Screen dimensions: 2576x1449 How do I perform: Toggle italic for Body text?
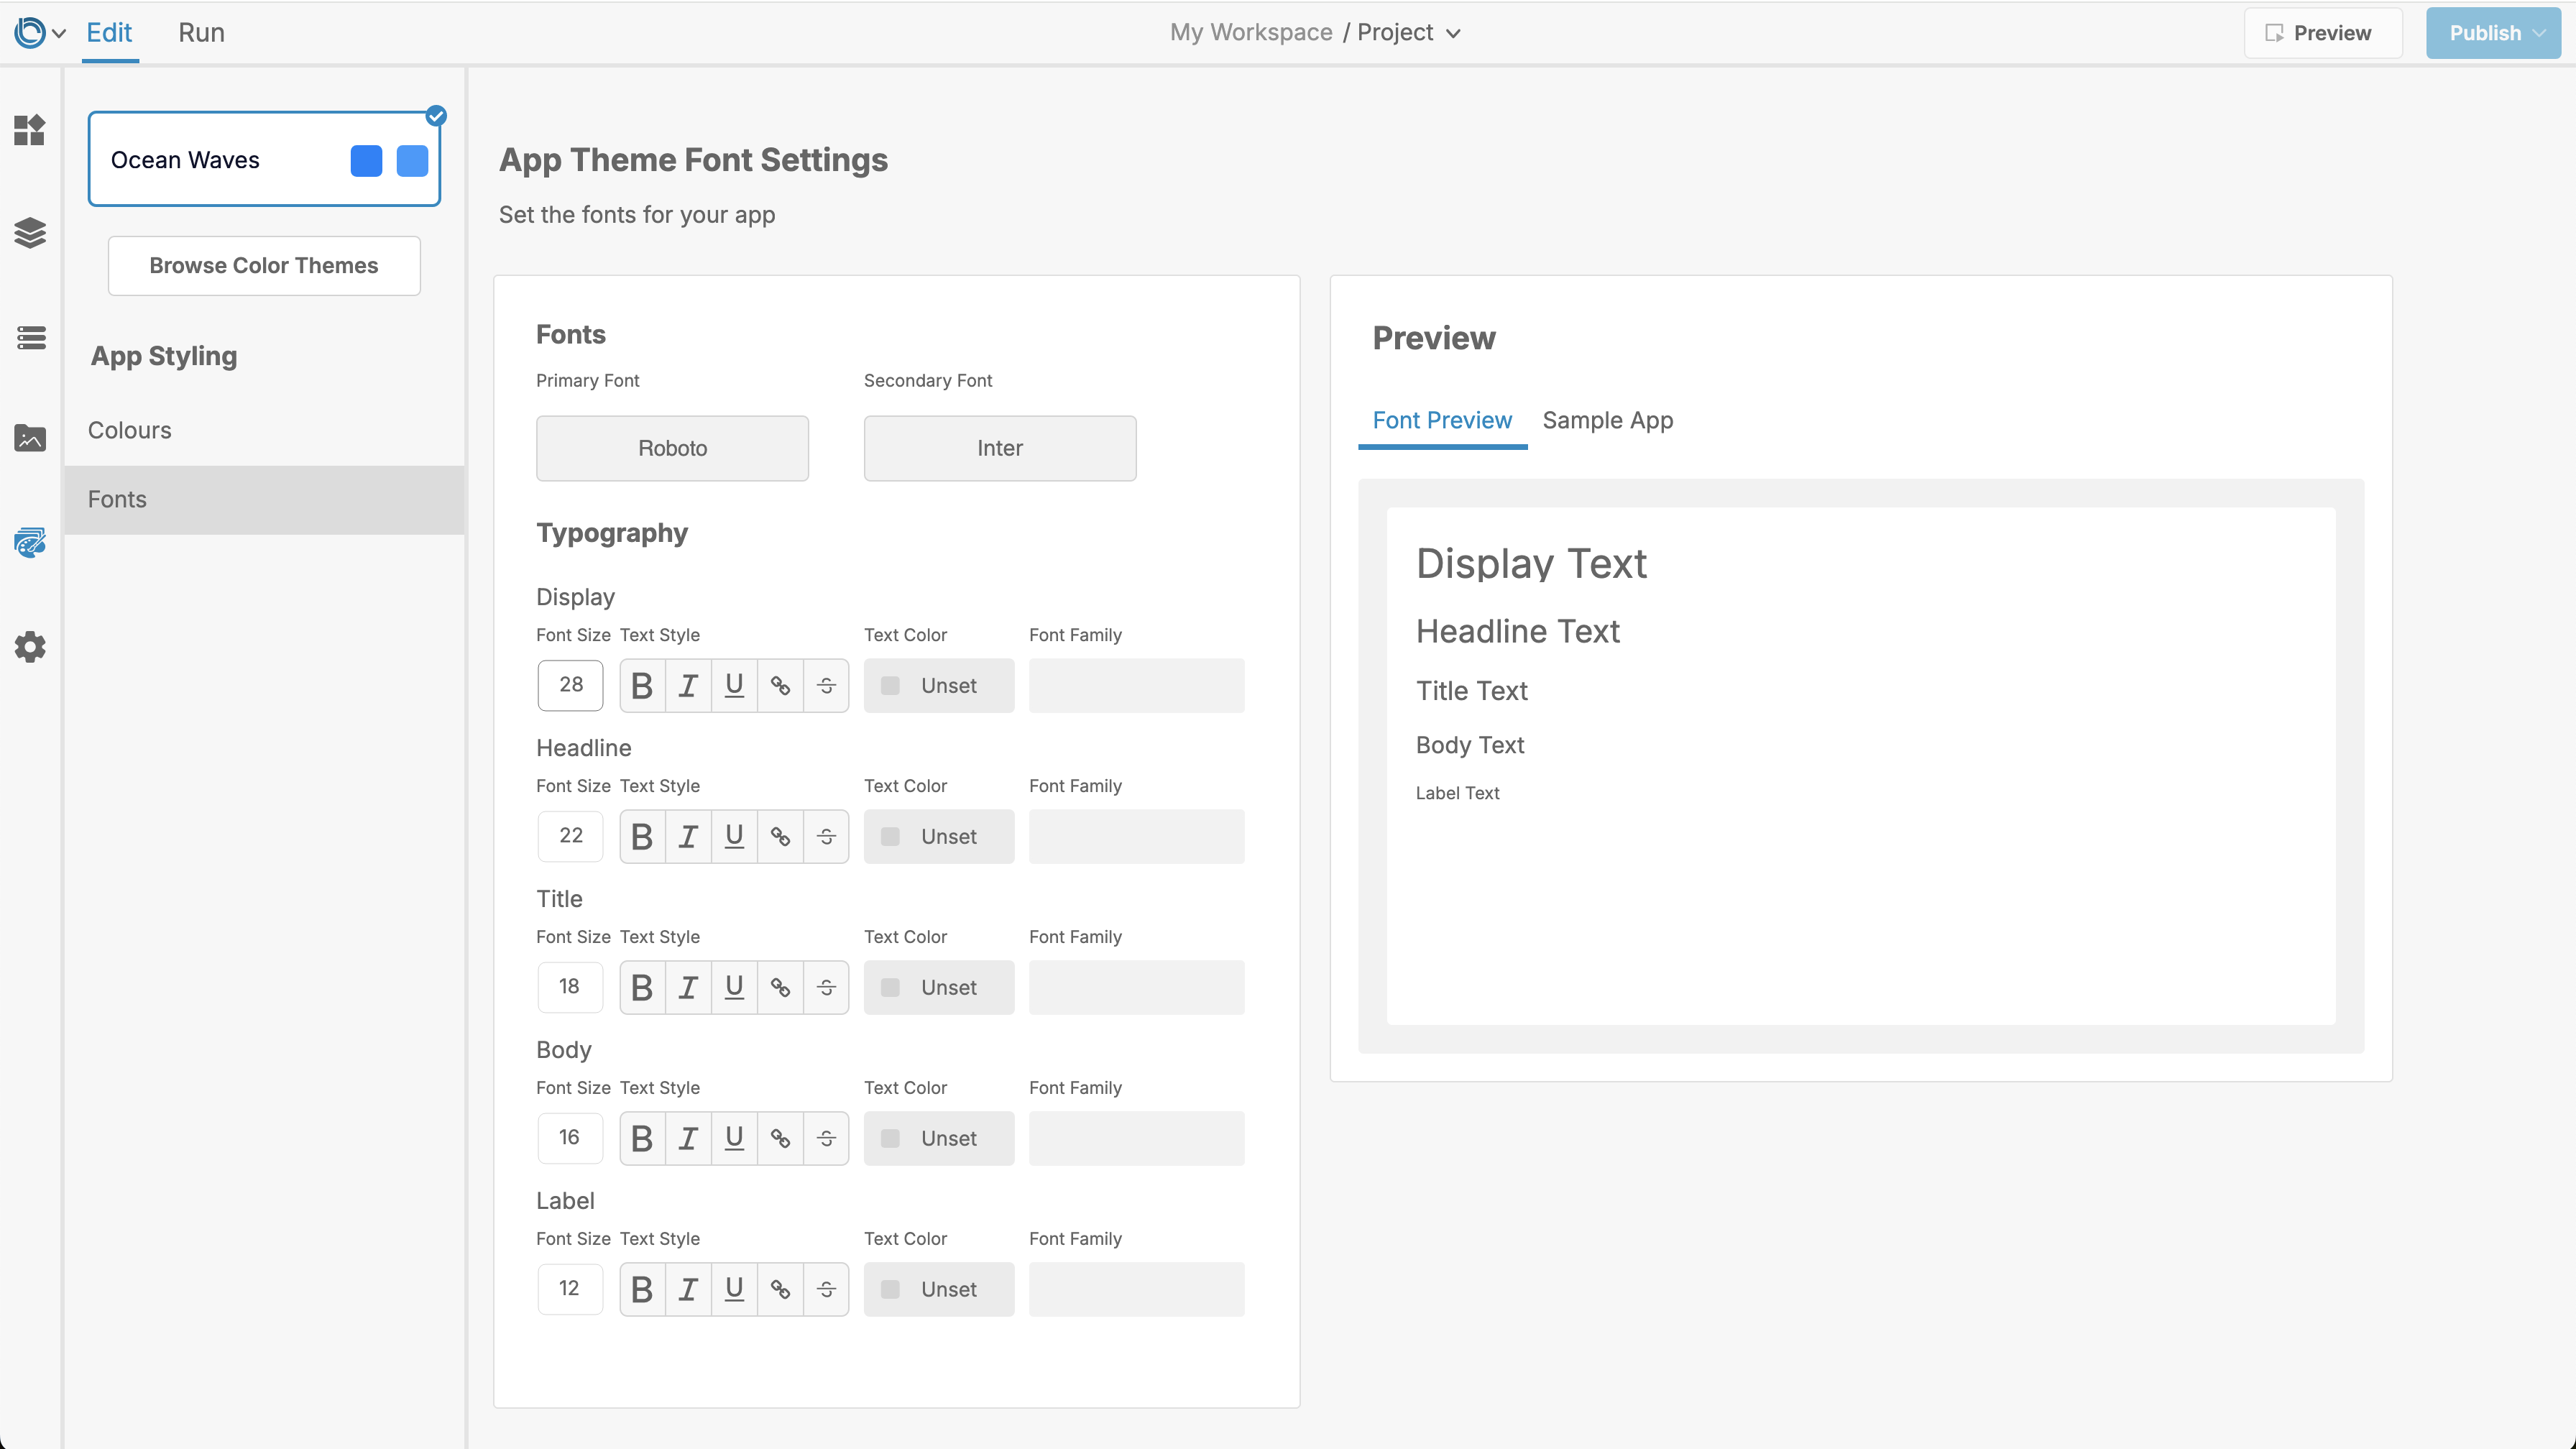click(x=688, y=1139)
